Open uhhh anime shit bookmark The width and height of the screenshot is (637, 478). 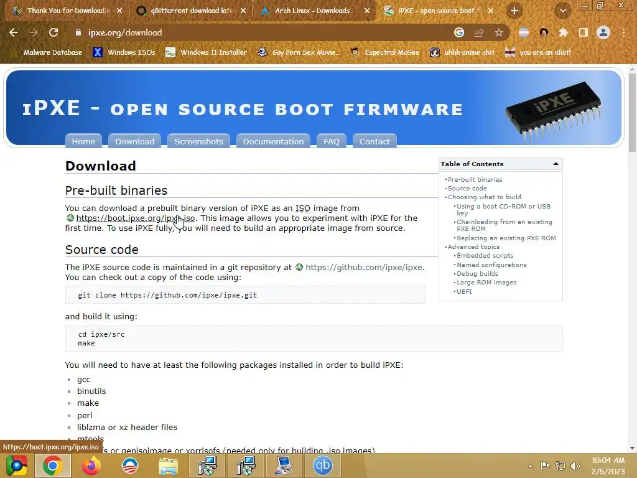tap(462, 52)
